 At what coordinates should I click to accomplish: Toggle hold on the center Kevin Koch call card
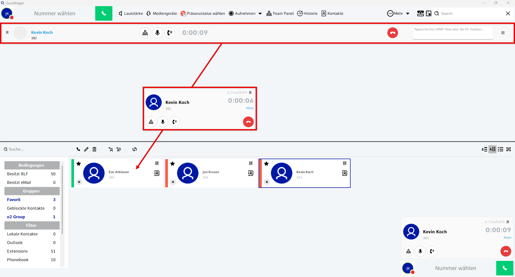point(175,122)
